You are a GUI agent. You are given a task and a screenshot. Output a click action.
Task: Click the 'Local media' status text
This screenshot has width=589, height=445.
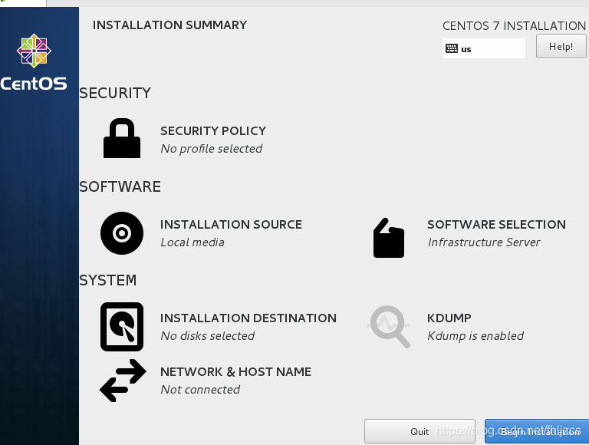pyautogui.click(x=192, y=242)
